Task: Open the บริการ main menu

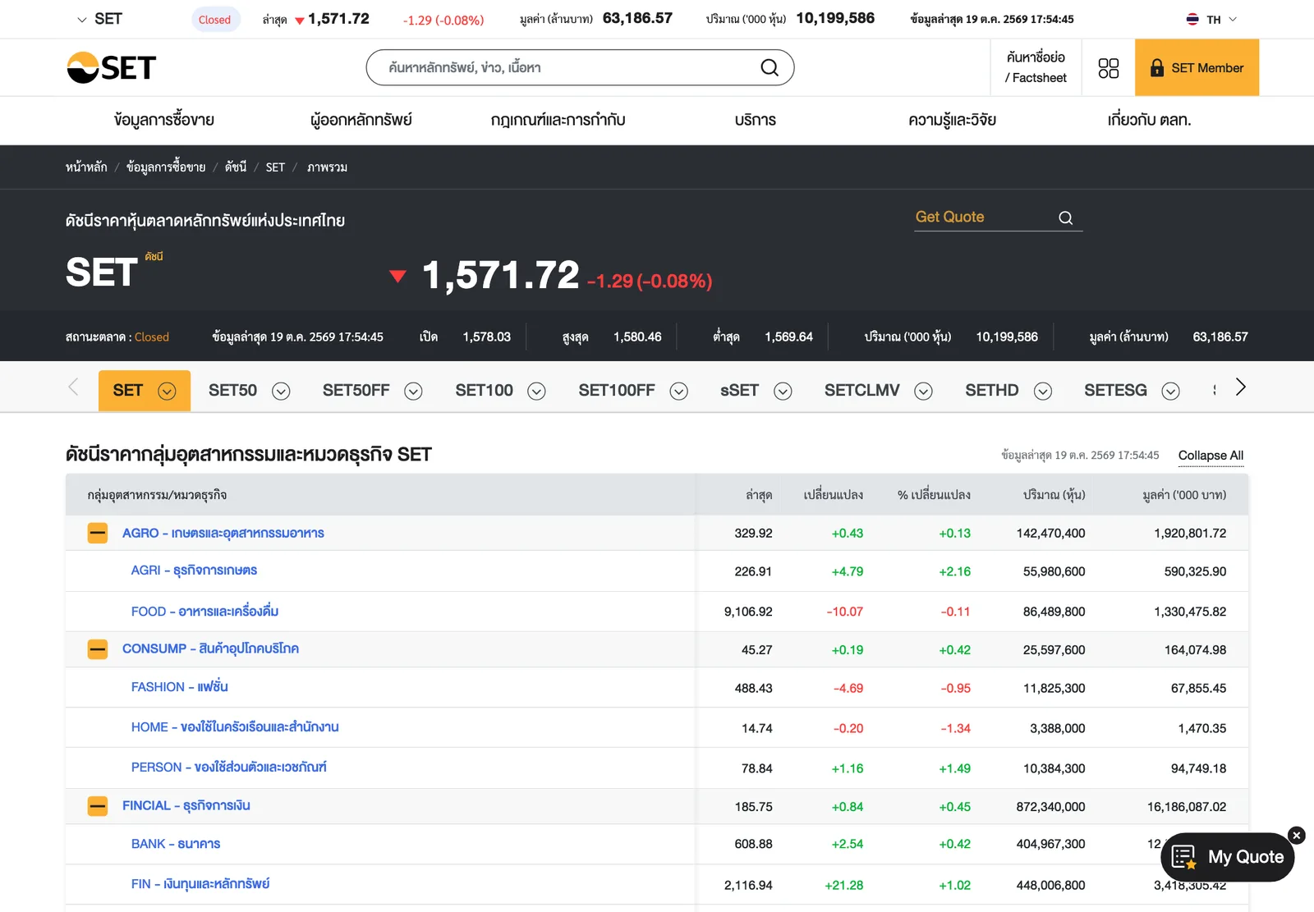Action: pyautogui.click(x=756, y=120)
